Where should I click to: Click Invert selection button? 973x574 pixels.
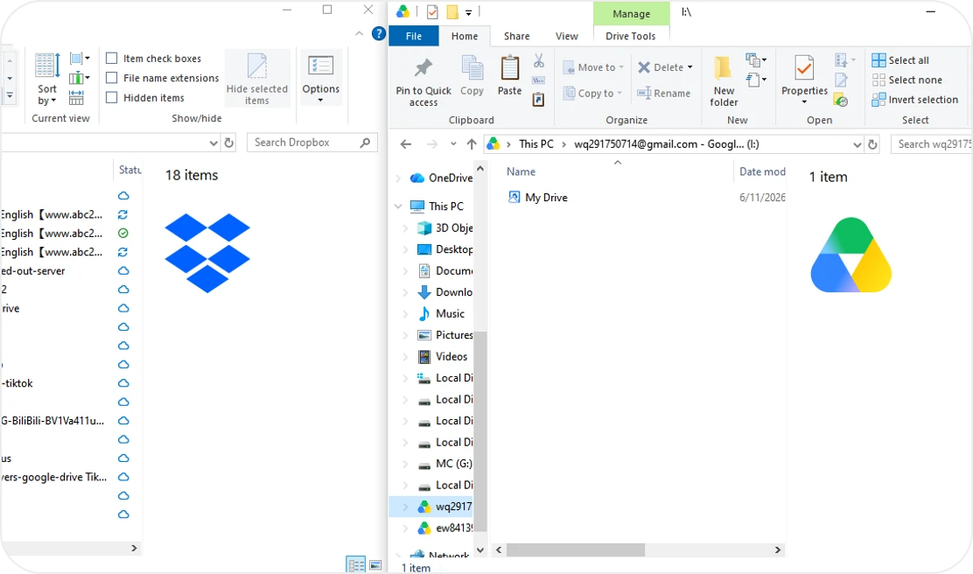click(x=914, y=100)
